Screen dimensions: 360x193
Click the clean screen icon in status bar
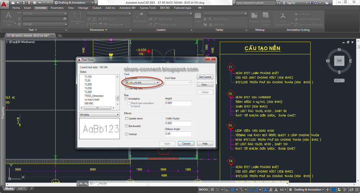[x=351, y=189]
